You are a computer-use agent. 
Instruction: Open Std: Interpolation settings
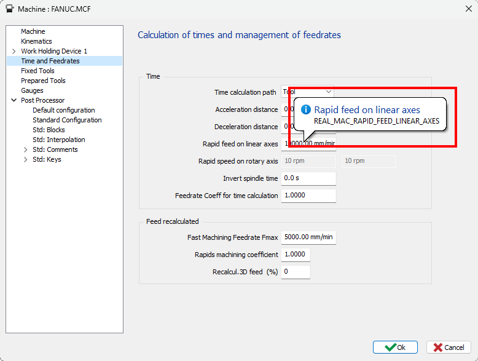(58, 140)
